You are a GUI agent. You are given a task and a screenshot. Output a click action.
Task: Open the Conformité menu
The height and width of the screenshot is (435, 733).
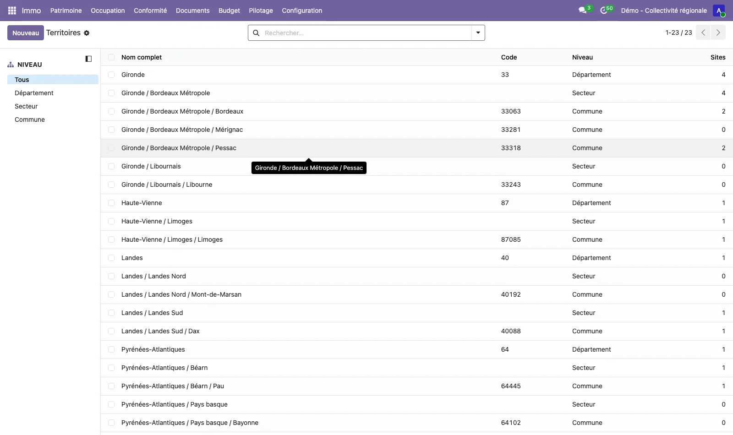point(150,11)
